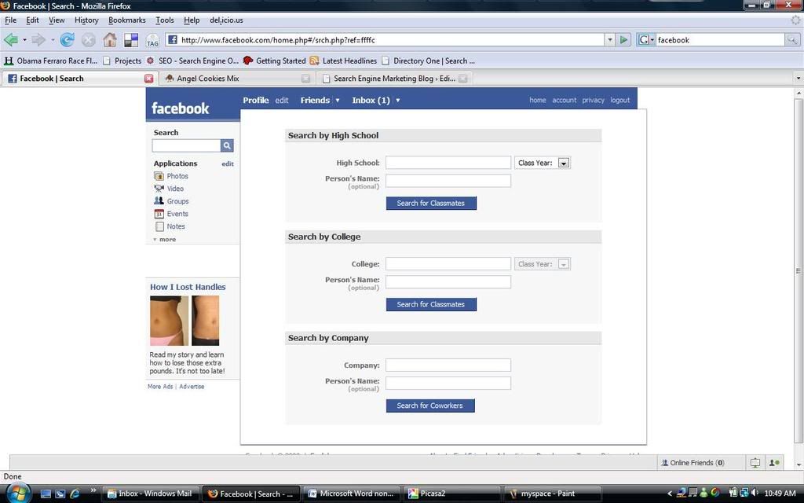
Task: Open the Microsoft Word taskbar button
Action: [x=351, y=494]
